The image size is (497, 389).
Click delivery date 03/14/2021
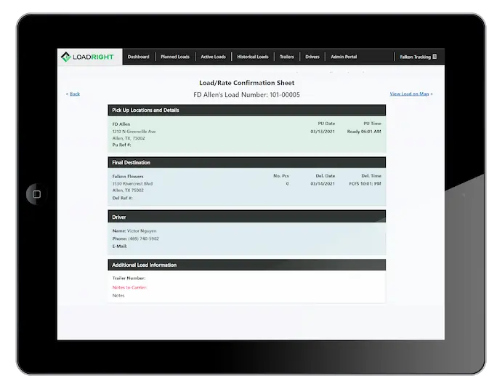coord(323,184)
